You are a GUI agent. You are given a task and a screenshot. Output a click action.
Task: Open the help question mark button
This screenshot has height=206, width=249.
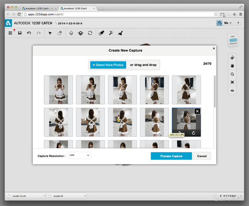tap(238, 23)
